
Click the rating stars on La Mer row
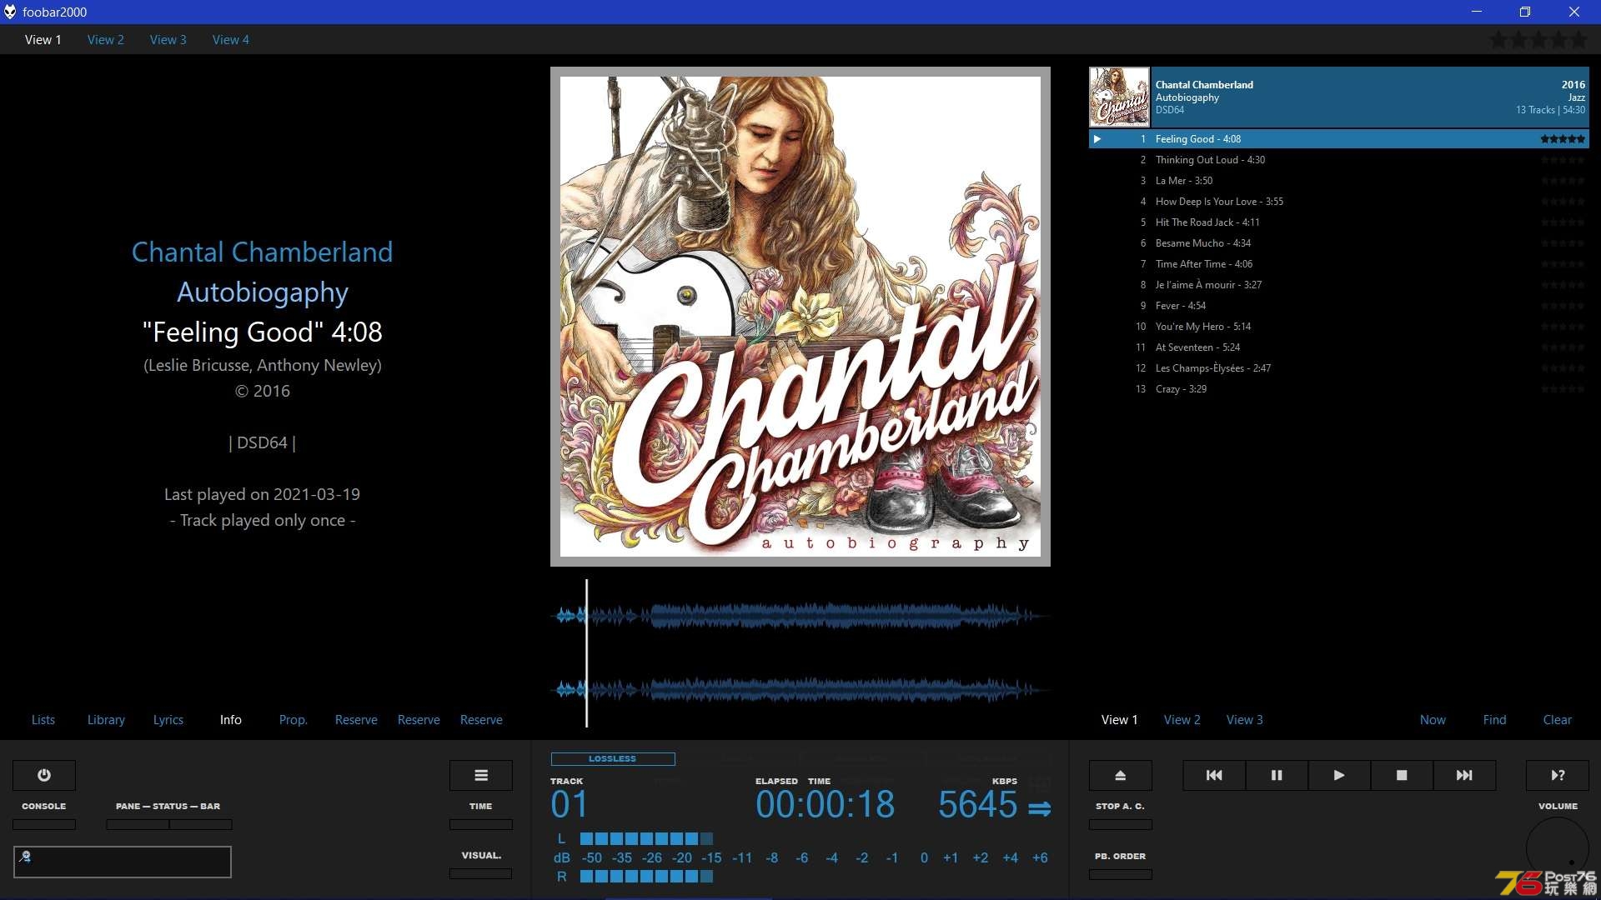1563,181
